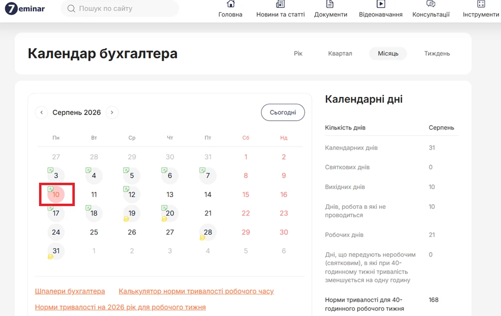Select date 14 in the calendar
Viewport: 501px width, 316px height.
pos(208,194)
